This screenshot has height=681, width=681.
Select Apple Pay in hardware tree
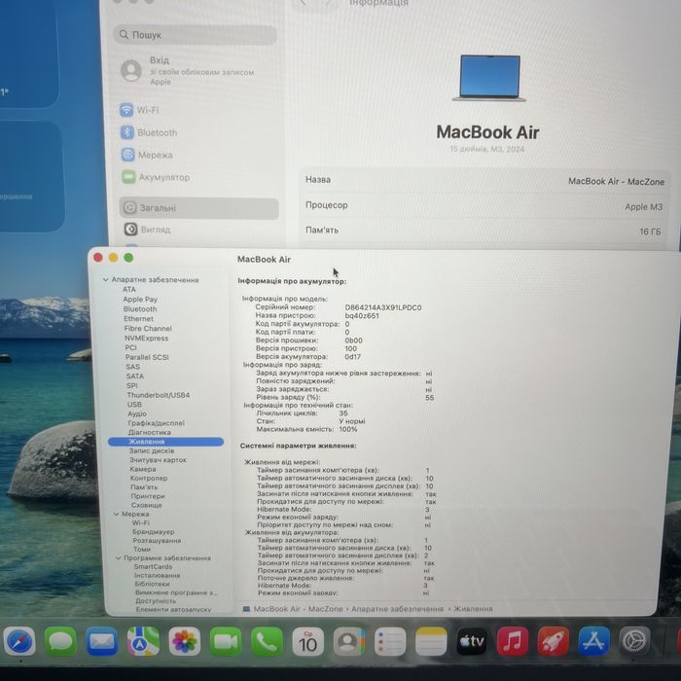click(140, 300)
